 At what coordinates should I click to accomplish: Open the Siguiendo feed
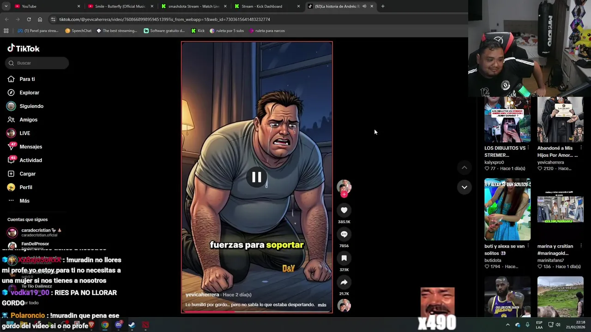tap(25, 106)
